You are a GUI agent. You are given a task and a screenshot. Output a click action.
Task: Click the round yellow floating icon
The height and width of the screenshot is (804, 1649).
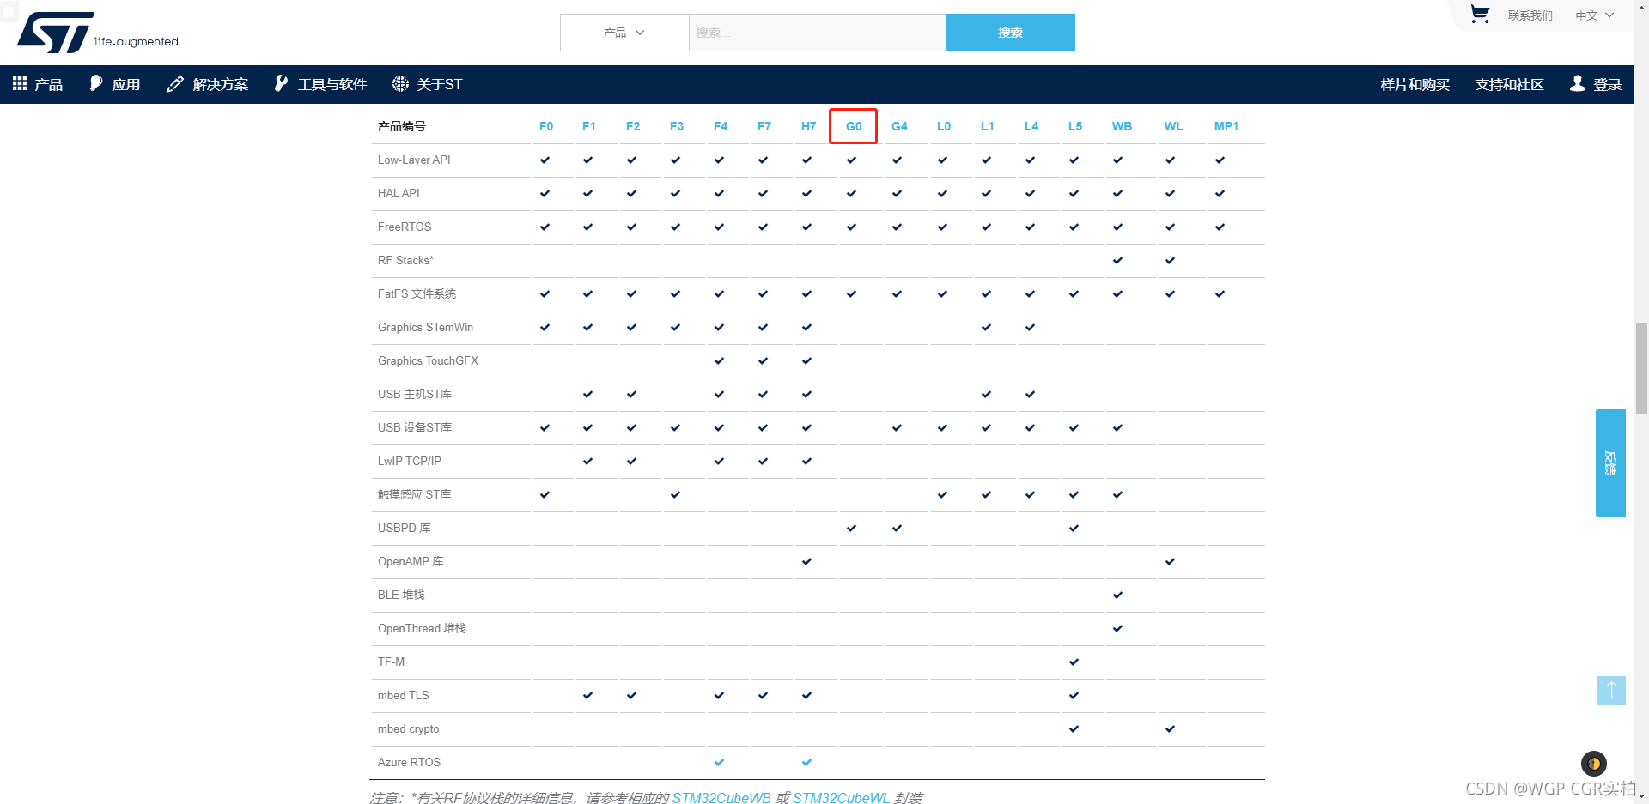pos(1594,764)
